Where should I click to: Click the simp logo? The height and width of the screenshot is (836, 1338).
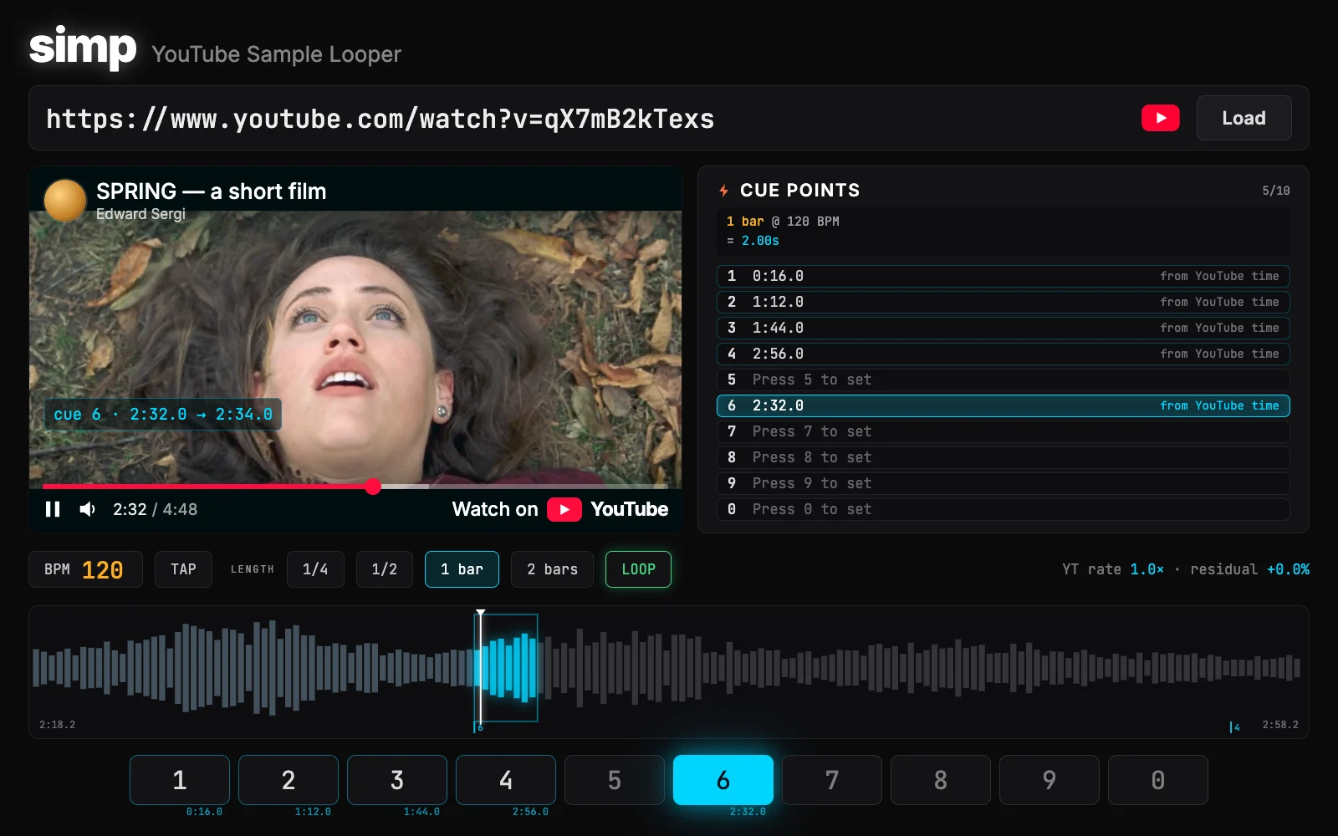83,47
